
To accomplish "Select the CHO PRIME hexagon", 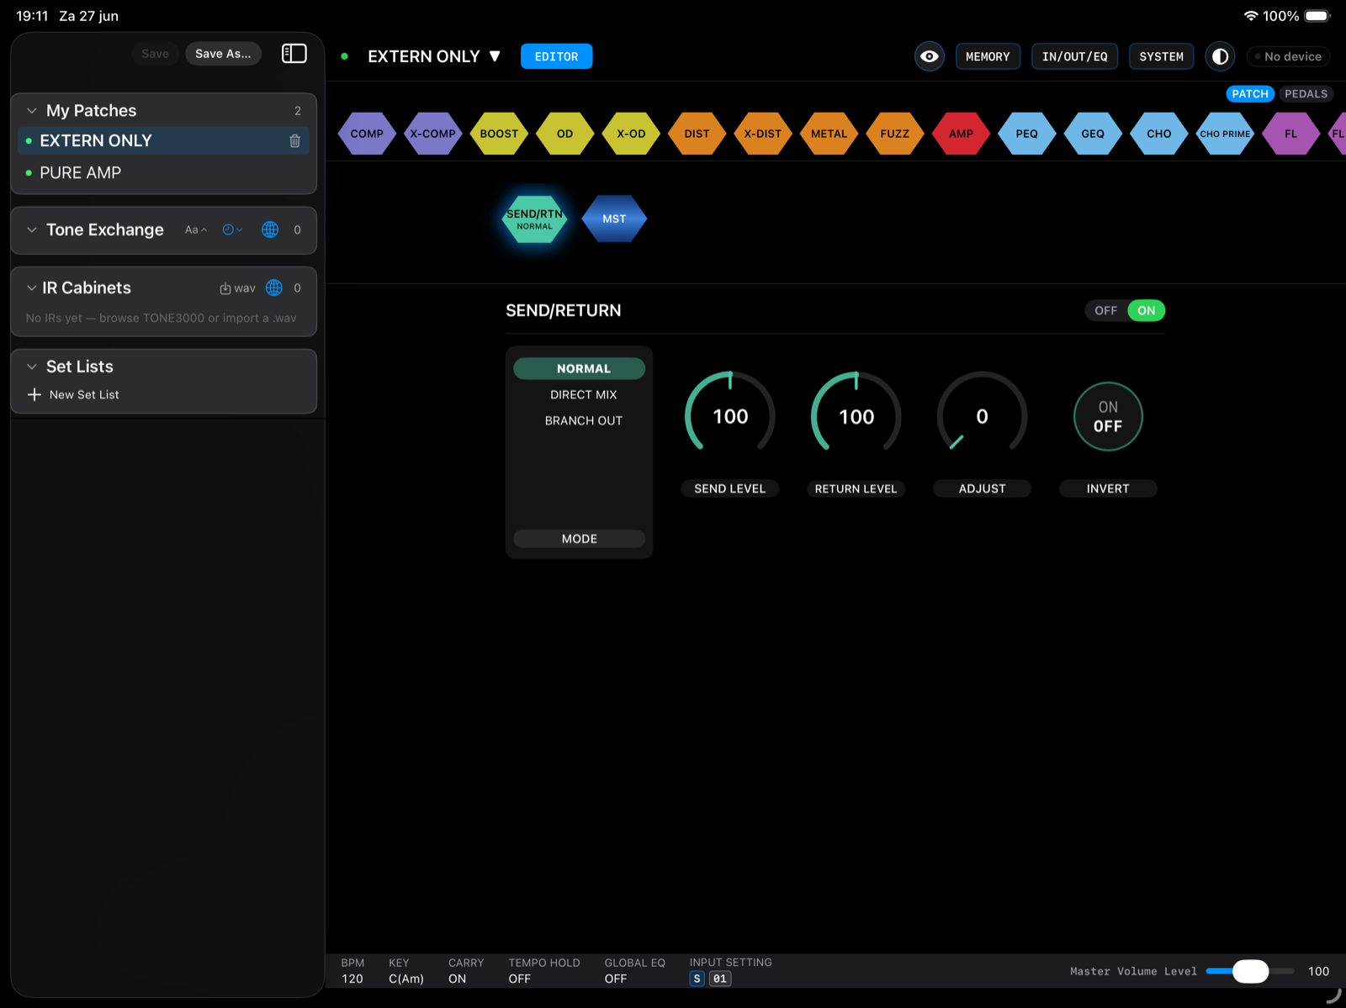I will (x=1225, y=134).
